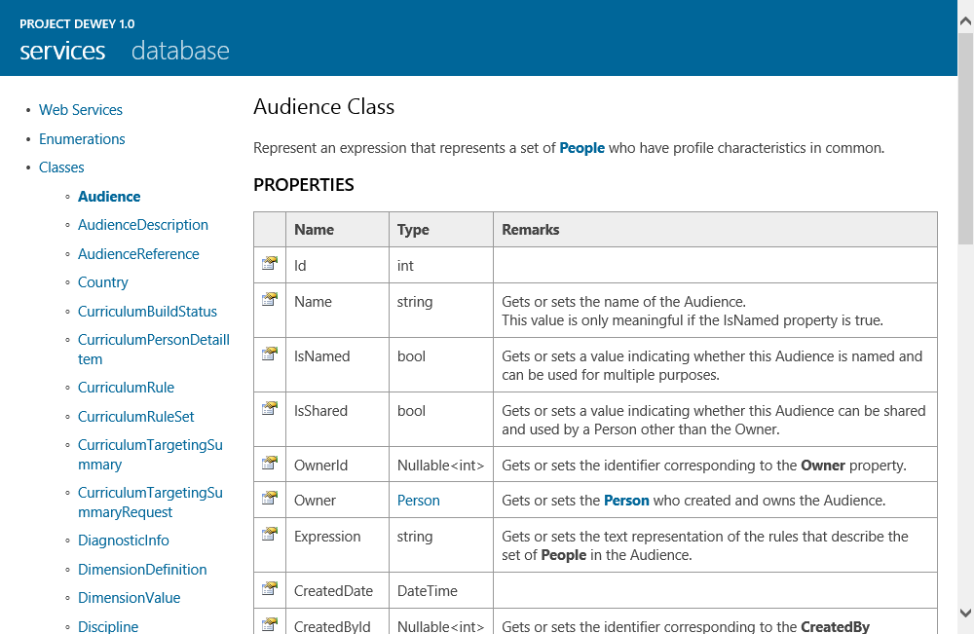Switch to the database tab

coord(180,51)
